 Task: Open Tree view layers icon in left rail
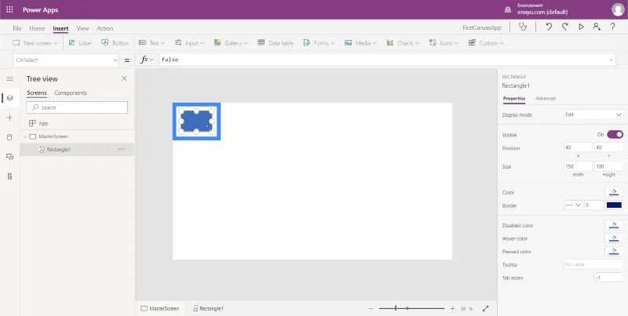tap(10, 98)
